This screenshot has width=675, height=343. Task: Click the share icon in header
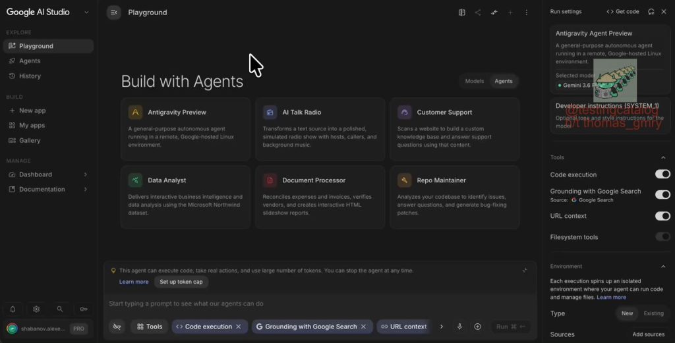[x=478, y=13]
